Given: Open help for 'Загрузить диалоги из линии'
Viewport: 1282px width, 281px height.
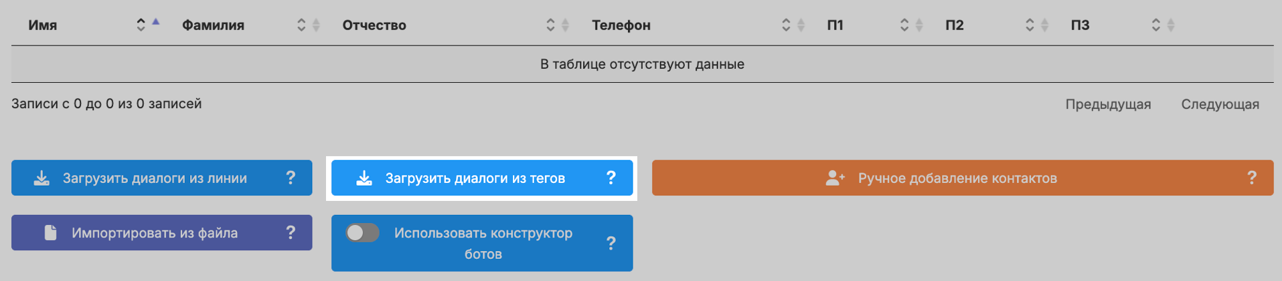Looking at the screenshot, I should click(291, 178).
